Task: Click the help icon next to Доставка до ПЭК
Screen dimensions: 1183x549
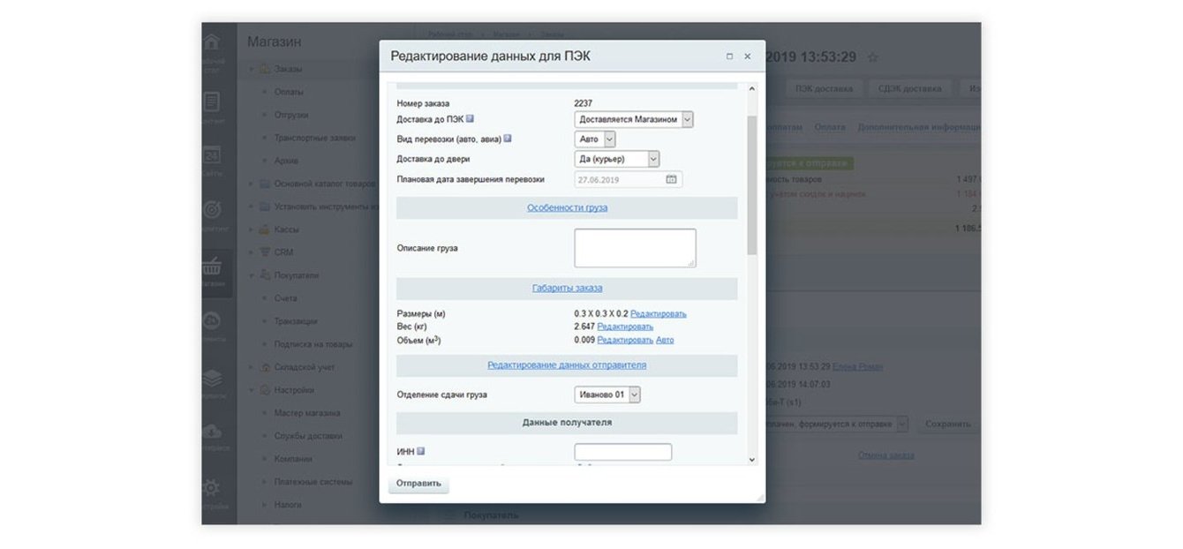Action: (471, 119)
